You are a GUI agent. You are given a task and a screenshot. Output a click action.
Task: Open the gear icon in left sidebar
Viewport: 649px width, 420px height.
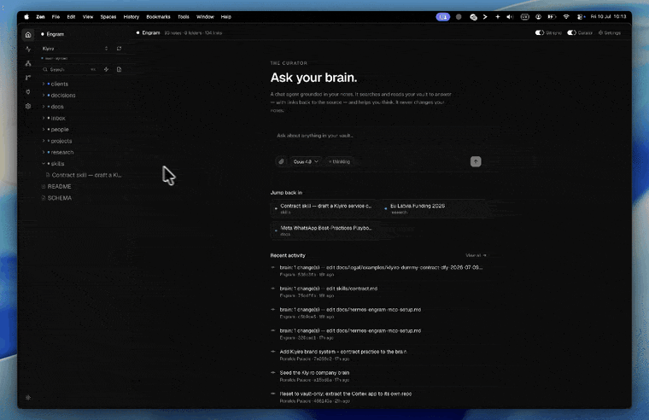coord(28,106)
